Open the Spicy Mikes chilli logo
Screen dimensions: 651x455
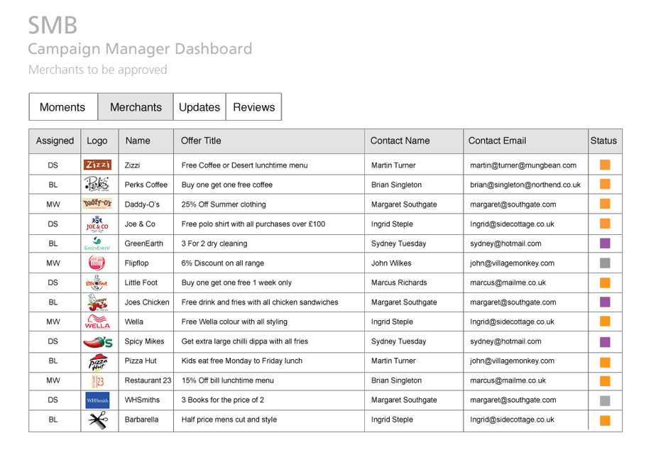point(97,341)
